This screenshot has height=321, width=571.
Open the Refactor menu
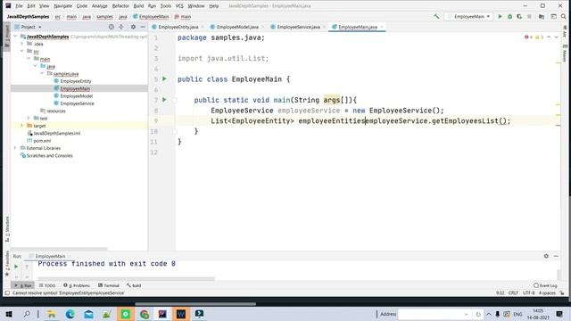point(120,6)
